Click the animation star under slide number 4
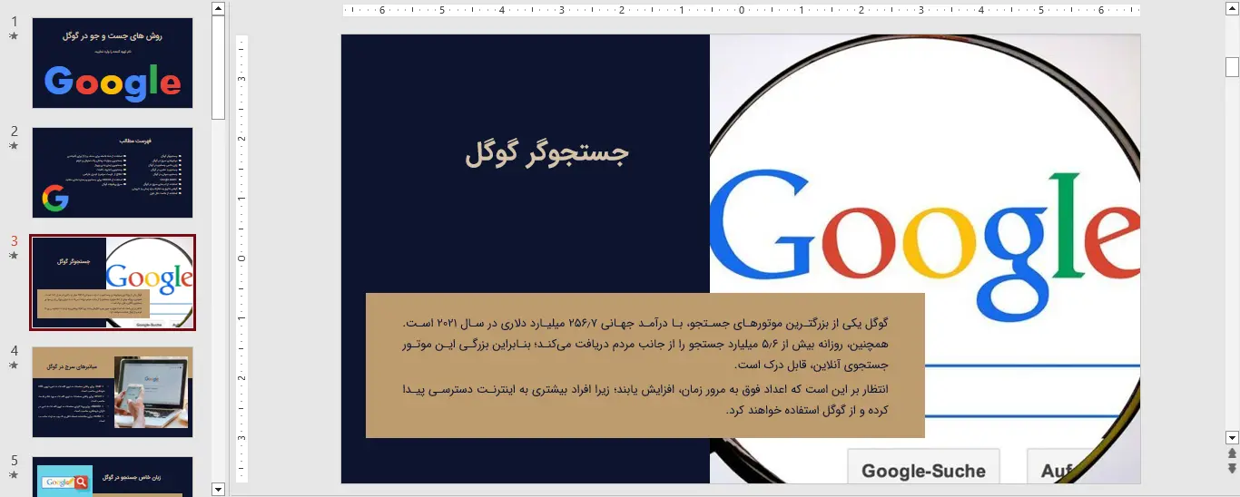This screenshot has width=1240, height=497. [x=14, y=365]
